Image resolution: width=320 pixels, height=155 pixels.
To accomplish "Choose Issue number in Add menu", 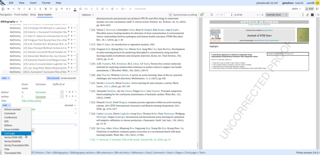I will click(x=16, y=129).
